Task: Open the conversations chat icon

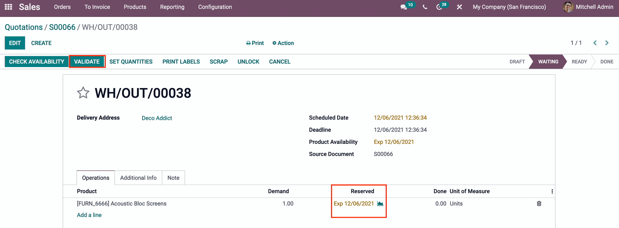Action: (x=403, y=7)
